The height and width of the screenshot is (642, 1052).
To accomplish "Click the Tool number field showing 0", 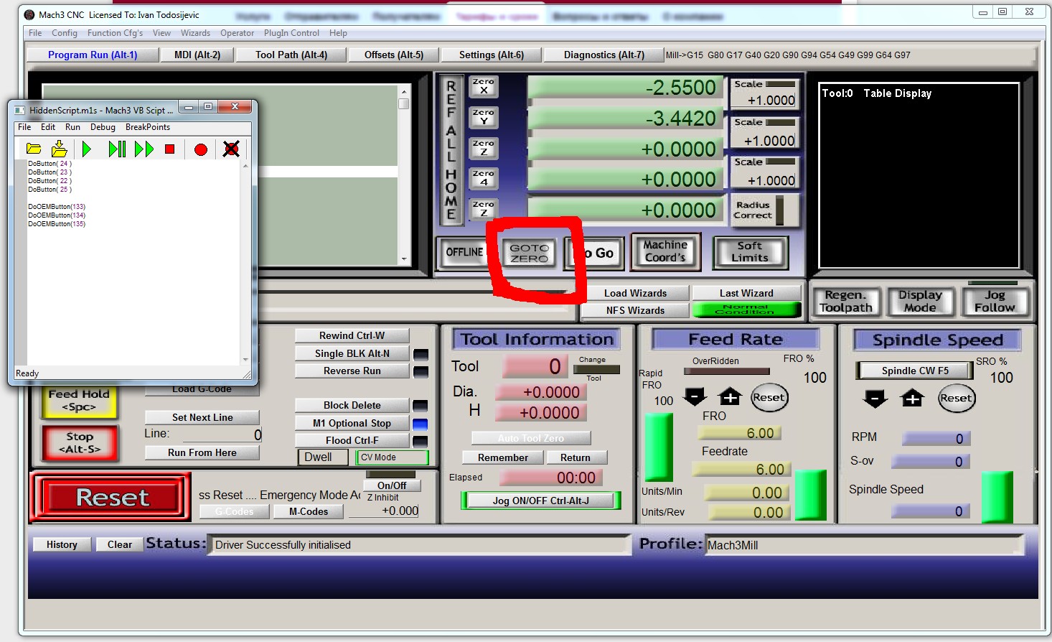I will pos(535,366).
